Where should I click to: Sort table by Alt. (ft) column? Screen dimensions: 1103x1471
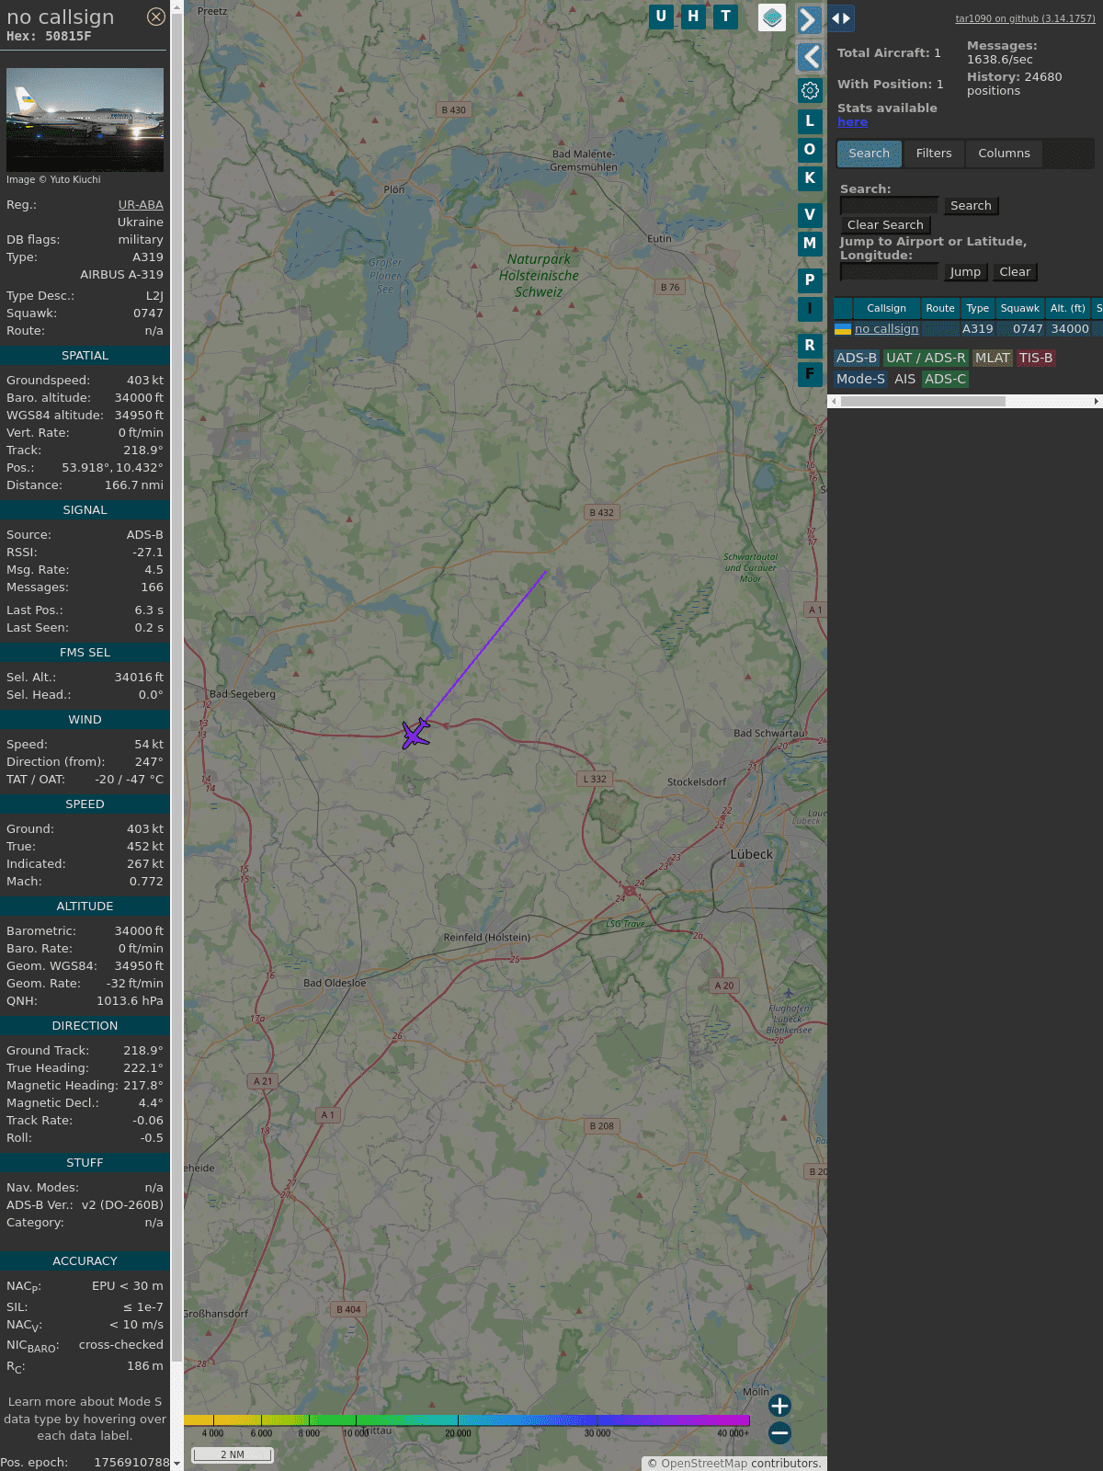click(x=1068, y=309)
